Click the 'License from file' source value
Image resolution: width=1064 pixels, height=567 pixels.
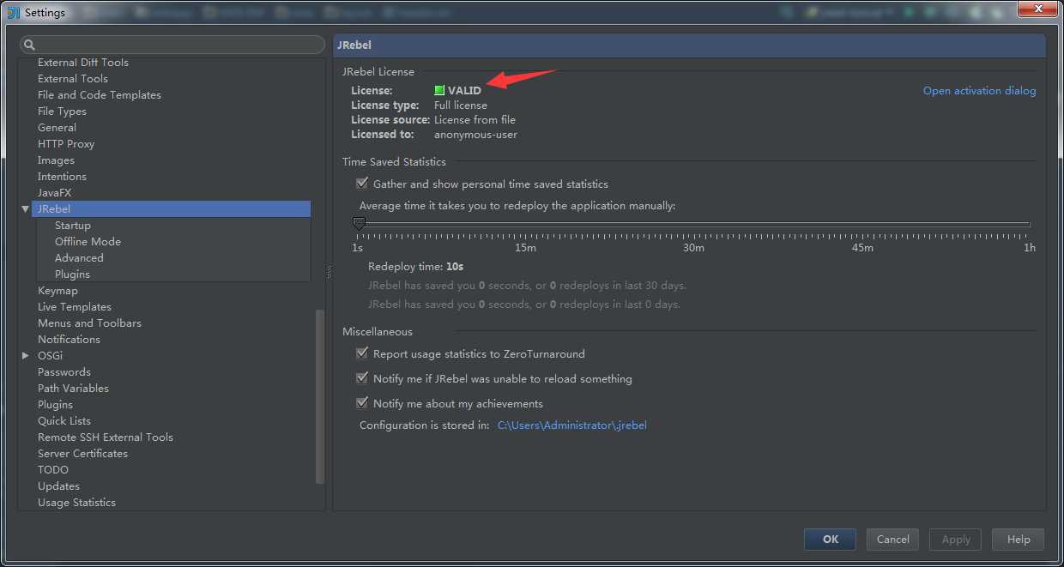coord(475,119)
